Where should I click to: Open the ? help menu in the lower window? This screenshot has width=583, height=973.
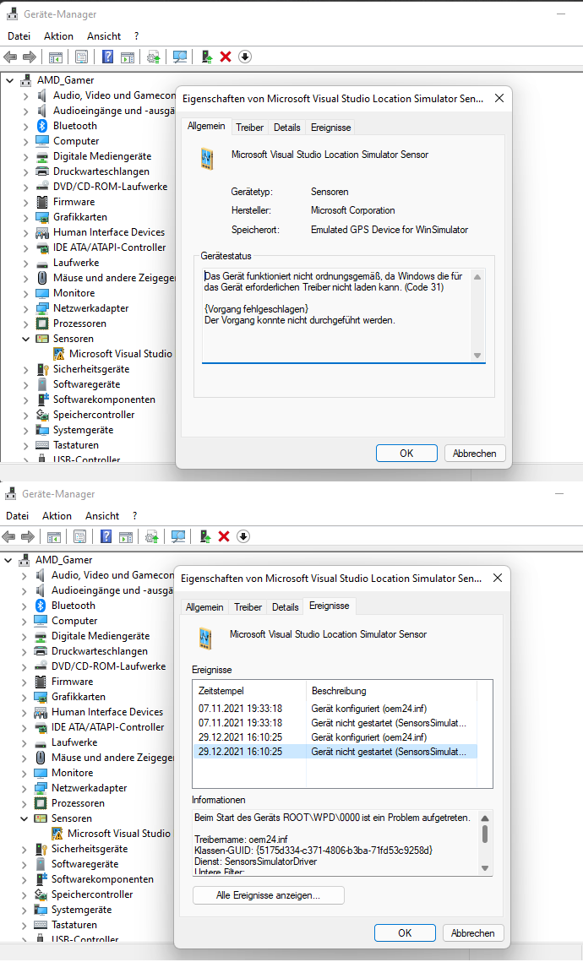click(134, 516)
